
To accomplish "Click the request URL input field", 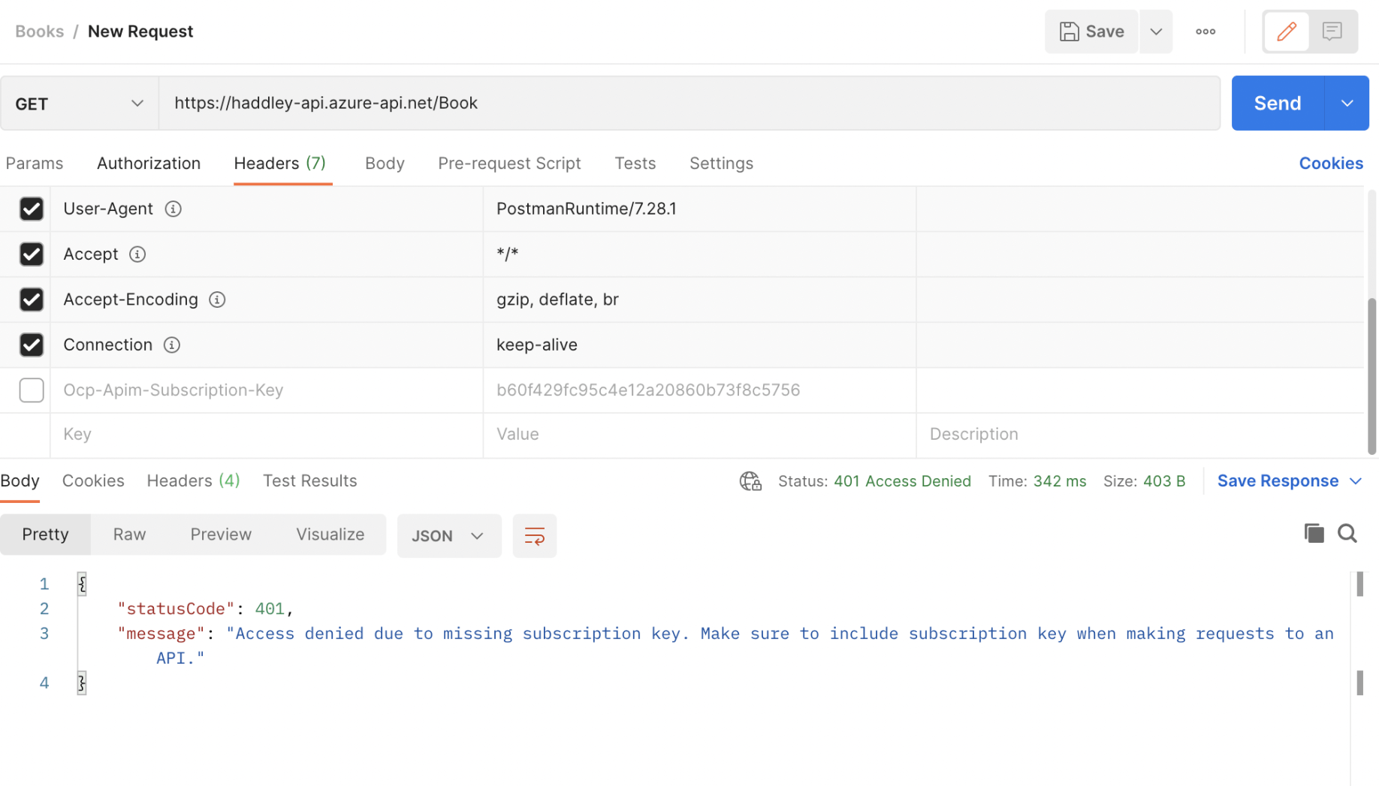I will pos(689,104).
